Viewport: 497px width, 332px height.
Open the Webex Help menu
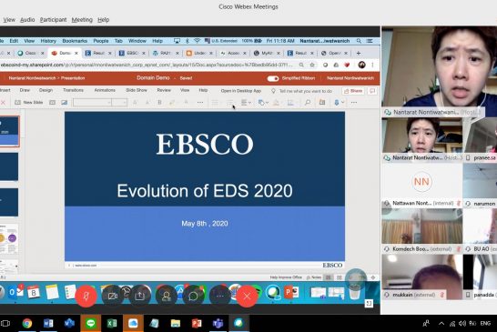click(x=104, y=20)
